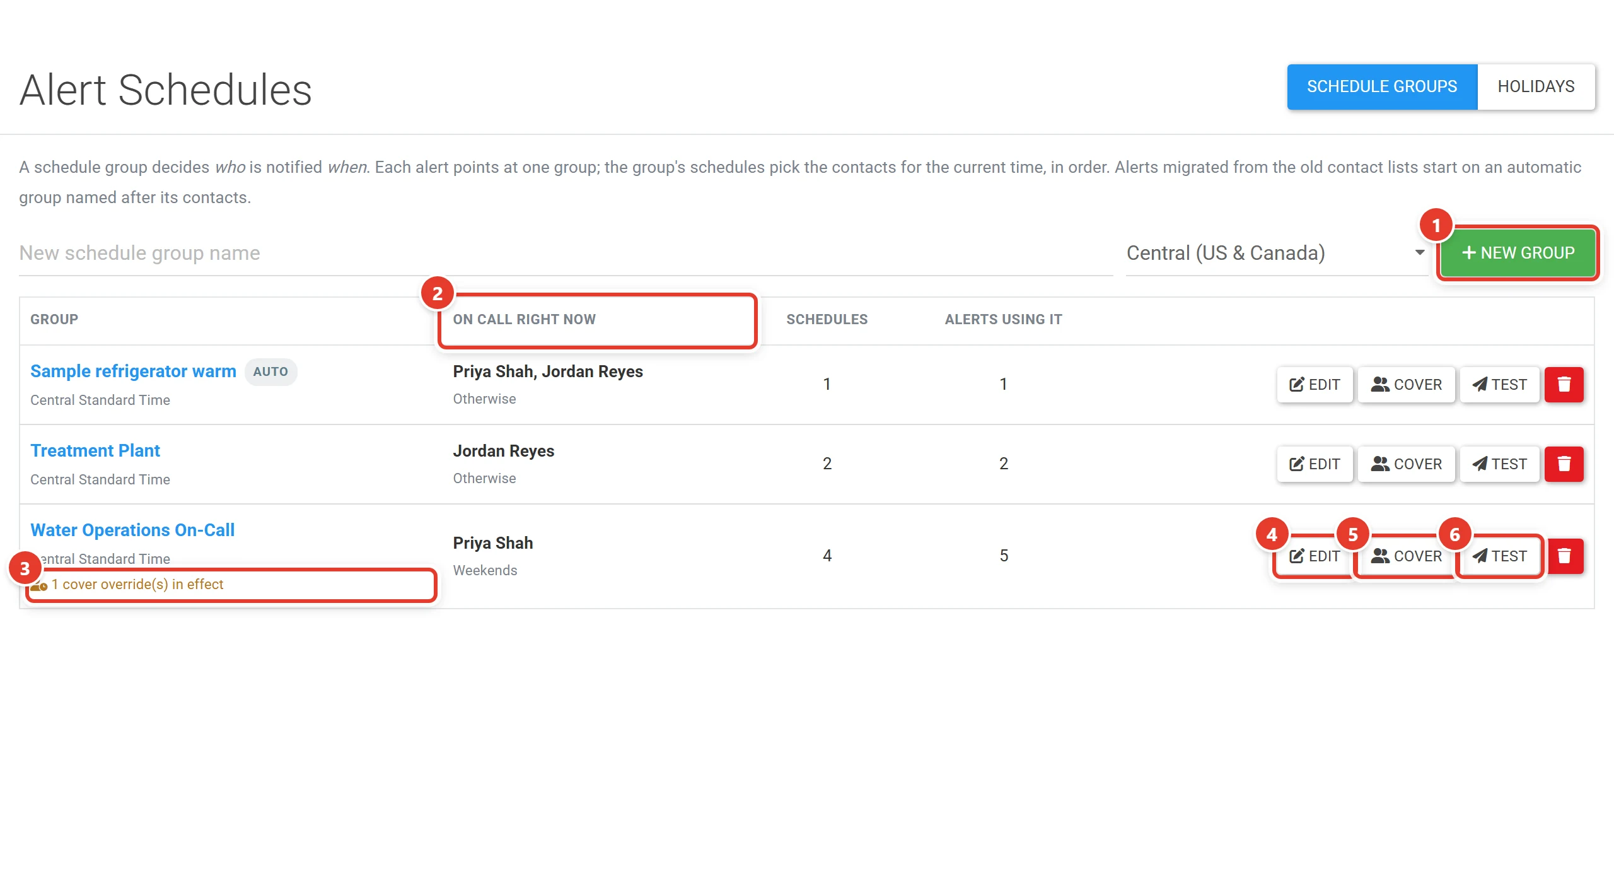1614x883 pixels.
Task: Click the 'Group' column header
Action: point(54,319)
